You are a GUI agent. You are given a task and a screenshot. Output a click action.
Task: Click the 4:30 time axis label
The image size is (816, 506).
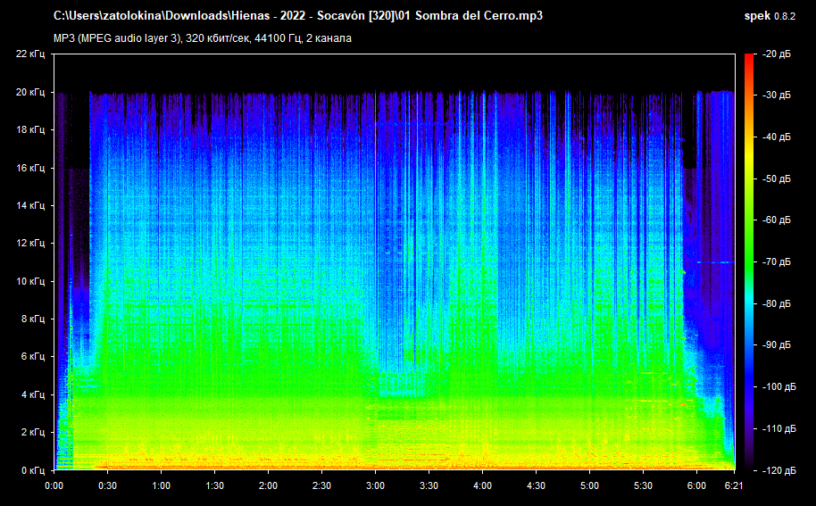tap(536, 486)
